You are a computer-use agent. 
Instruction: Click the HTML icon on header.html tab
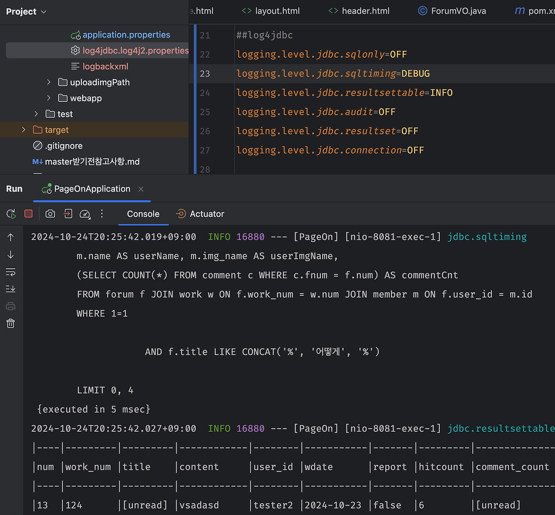click(x=333, y=11)
